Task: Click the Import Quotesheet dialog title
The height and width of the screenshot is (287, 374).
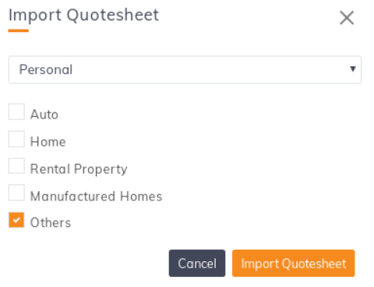Action: click(83, 15)
